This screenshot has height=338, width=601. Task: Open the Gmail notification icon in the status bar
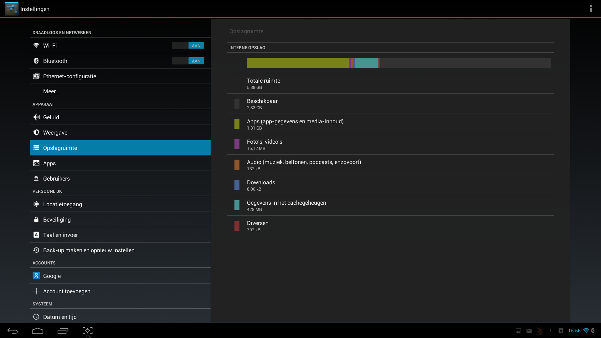click(x=529, y=331)
